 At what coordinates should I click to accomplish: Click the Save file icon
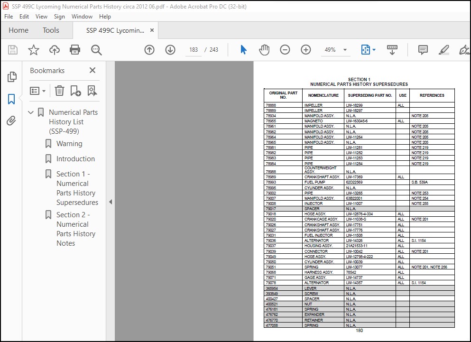[13, 50]
